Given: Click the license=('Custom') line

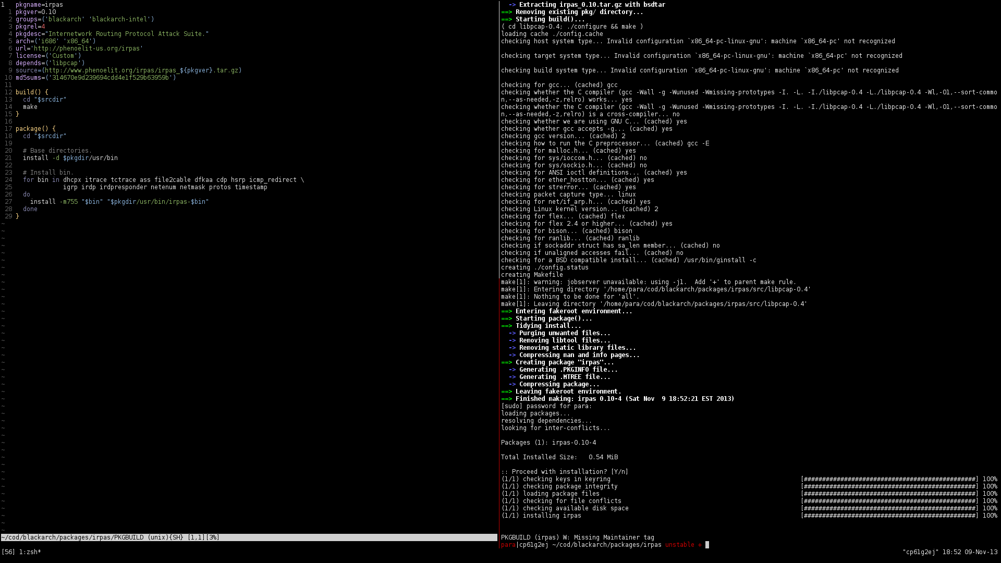Looking at the screenshot, I should [48, 56].
